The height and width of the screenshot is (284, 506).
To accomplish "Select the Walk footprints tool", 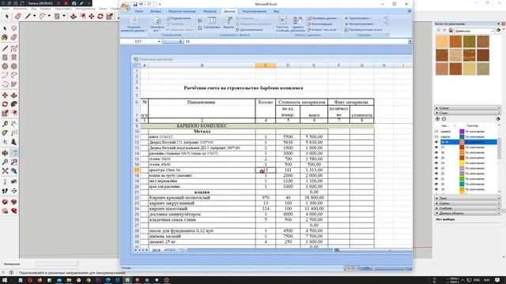I will coord(5,191).
